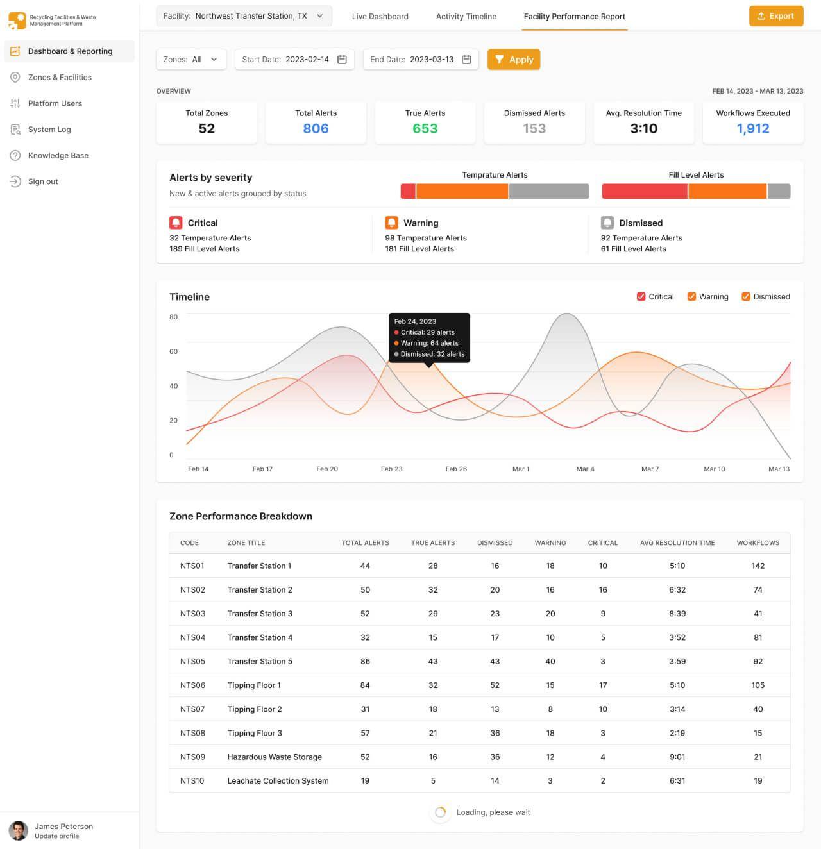Toggle the Critical series checkbox
Screen dimensions: 821x849
(641, 296)
